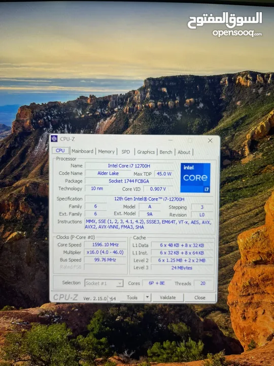This screenshot has width=274, height=366.
Task: Switch to the Mainboard tab
Action: tap(82, 151)
